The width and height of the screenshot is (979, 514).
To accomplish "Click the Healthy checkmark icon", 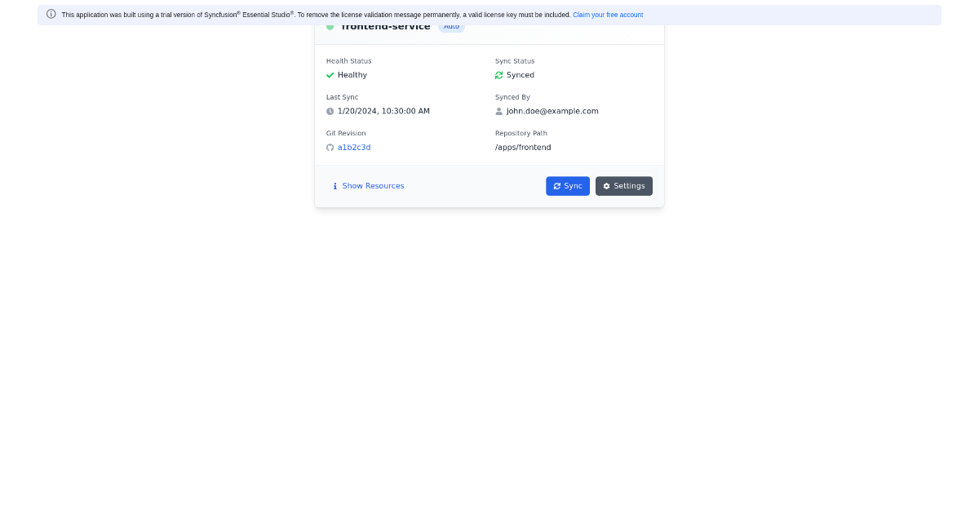I will 330,74.
